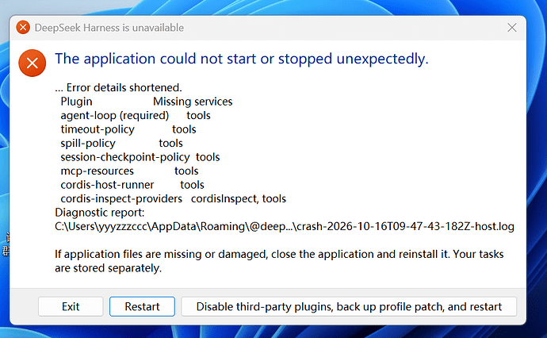Image resolution: width=547 pixels, height=338 pixels.
Task: Select the "timeout-policy" plugin row
Action: point(128,129)
